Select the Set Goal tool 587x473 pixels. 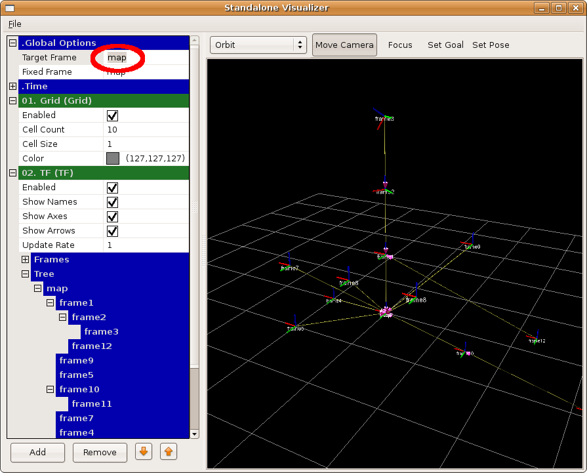point(445,45)
